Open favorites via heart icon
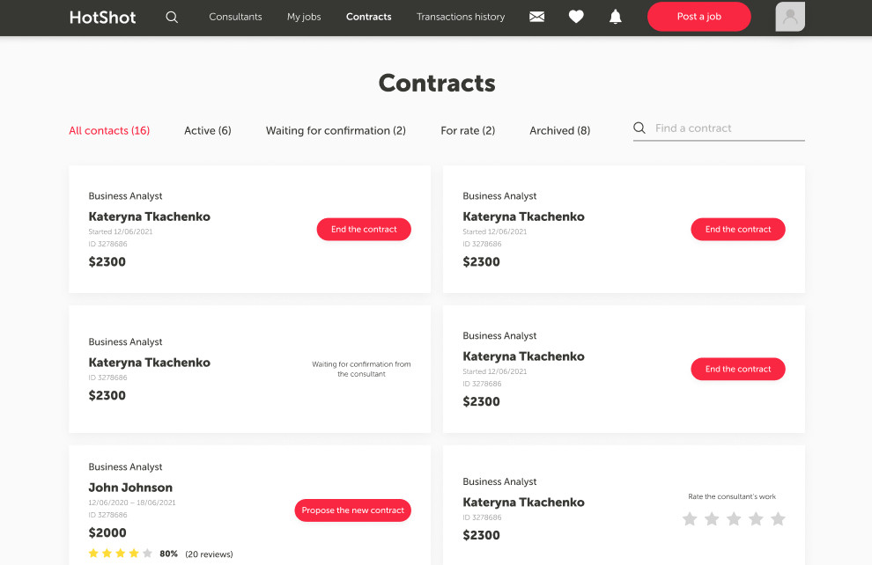 coord(576,17)
